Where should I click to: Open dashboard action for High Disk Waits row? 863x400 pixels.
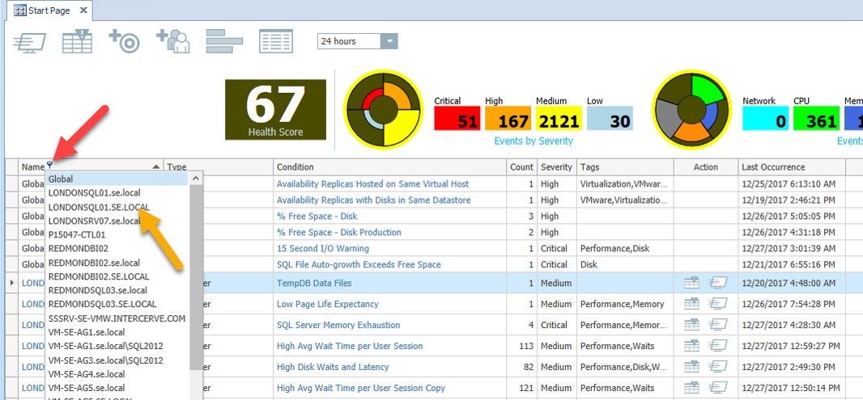(717, 367)
